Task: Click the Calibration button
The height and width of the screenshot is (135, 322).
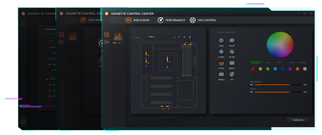Action: point(298,120)
